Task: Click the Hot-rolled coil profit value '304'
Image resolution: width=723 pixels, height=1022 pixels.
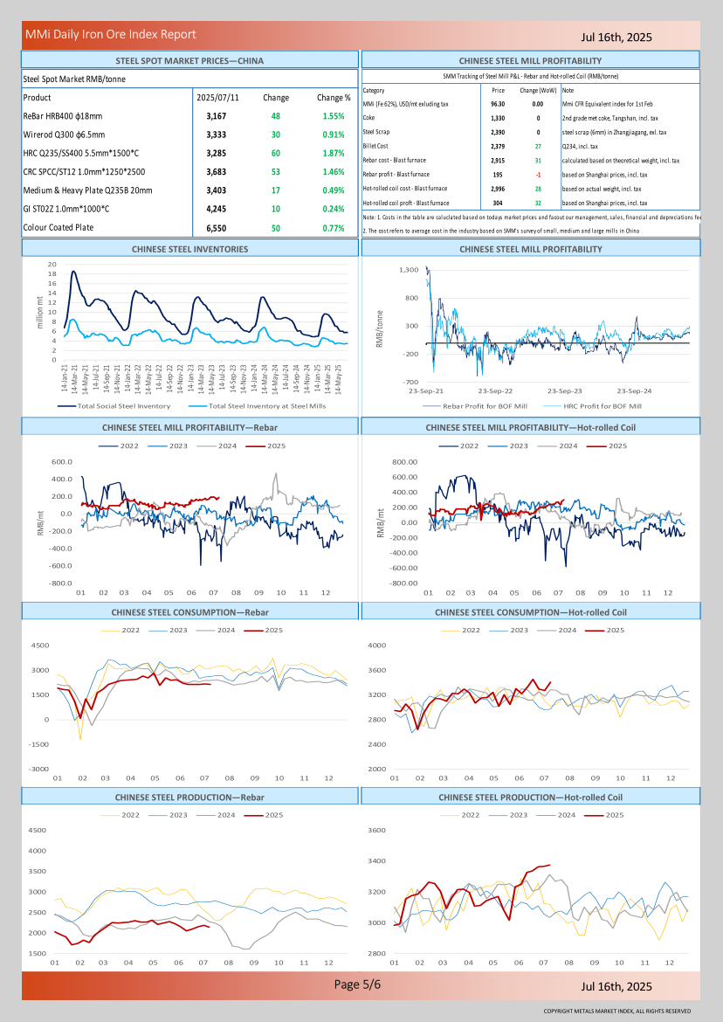Action: coord(498,203)
